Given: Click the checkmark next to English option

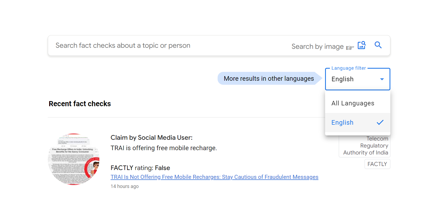Looking at the screenshot, I should [x=380, y=123].
